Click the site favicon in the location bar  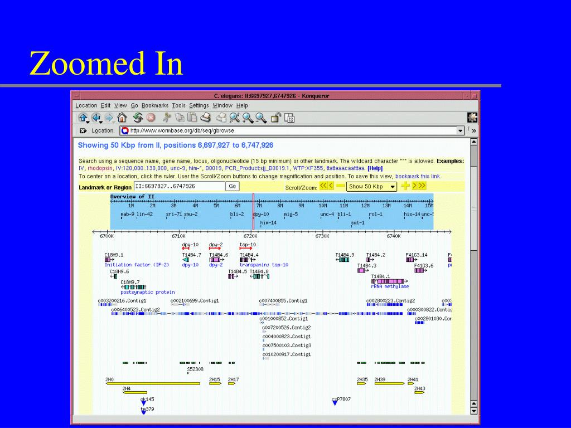pos(125,130)
